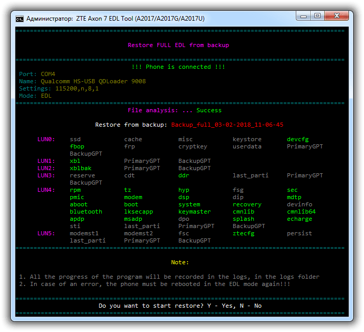Select 'Qualcomm HS-USB QDLoader 9008' device name
Image resolution: width=364 pixels, height=332 pixels.
(93, 81)
